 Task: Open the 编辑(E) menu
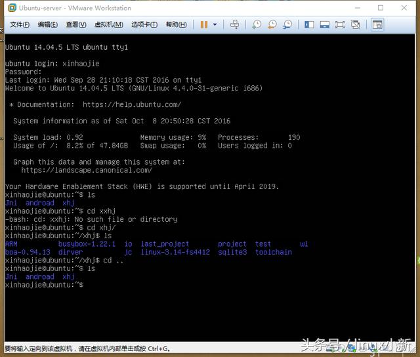click(x=48, y=25)
